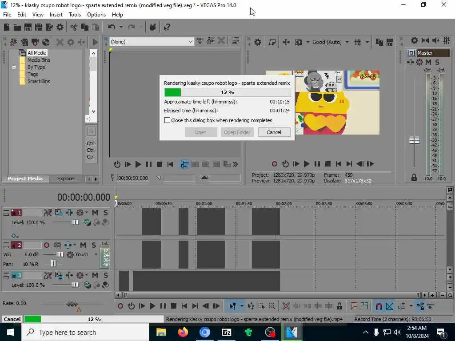Click the red Delete X in timeline toolbar
This screenshot has height=341, width=455.
tap(286, 306)
